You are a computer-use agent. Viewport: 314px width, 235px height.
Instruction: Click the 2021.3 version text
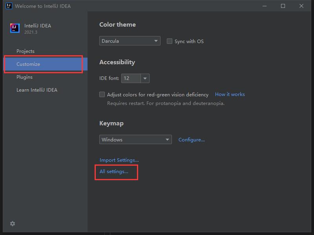[31, 32]
